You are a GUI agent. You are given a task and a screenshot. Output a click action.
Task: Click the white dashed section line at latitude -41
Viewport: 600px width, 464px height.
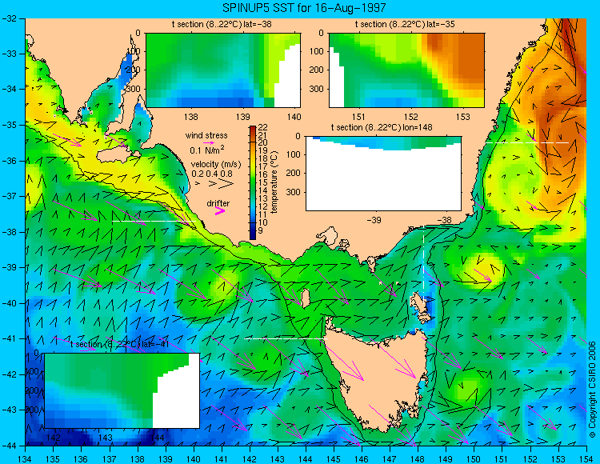(286, 338)
